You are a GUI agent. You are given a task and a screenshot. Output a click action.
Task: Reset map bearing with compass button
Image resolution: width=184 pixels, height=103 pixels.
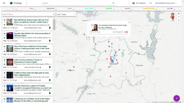[x=179, y=20]
